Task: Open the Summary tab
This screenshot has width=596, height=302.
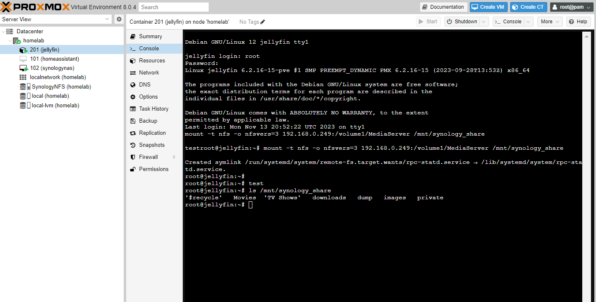Action: click(154, 36)
